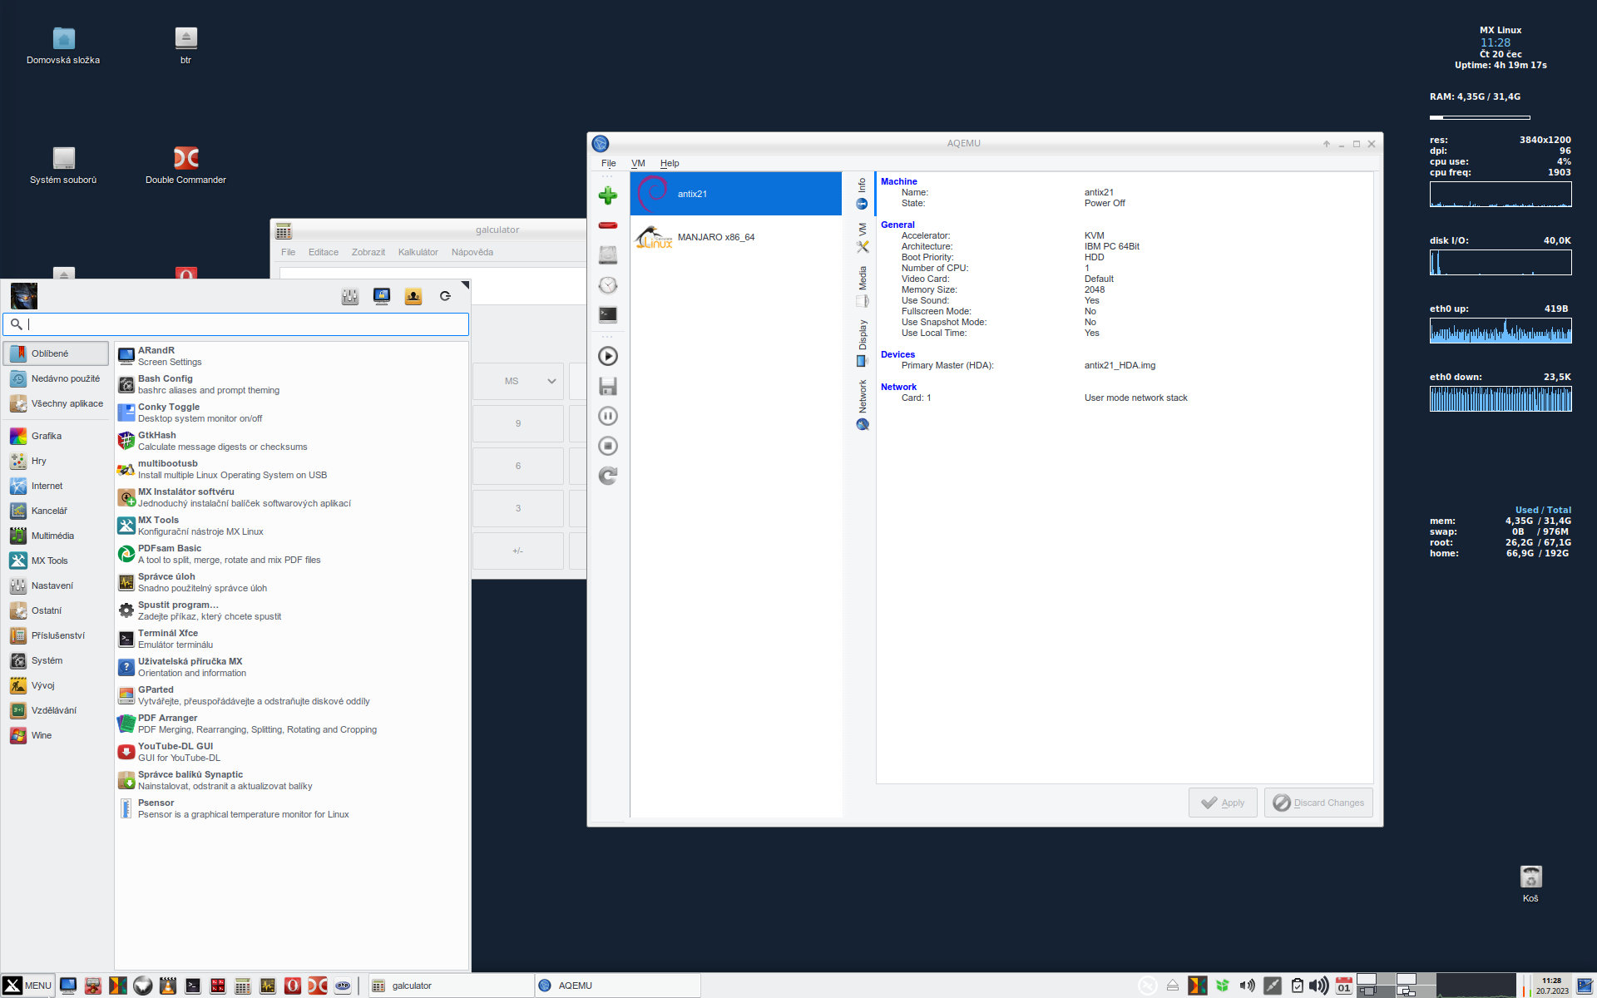Open Domovská složka desktop icon

click(63, 46)
